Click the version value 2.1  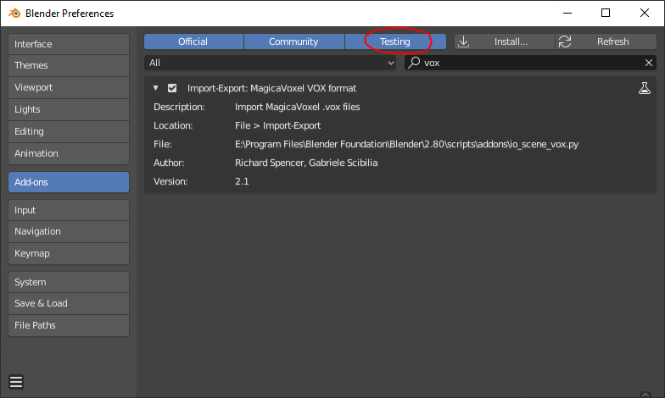click(x=242, y=181)
